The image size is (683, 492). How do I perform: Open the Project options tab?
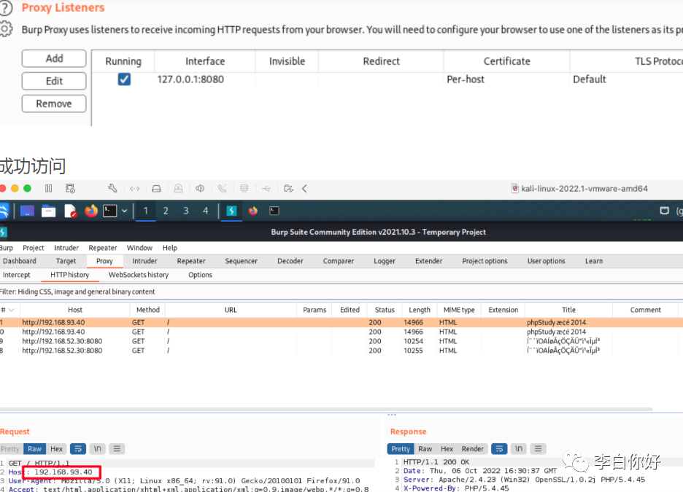point(485,260)
